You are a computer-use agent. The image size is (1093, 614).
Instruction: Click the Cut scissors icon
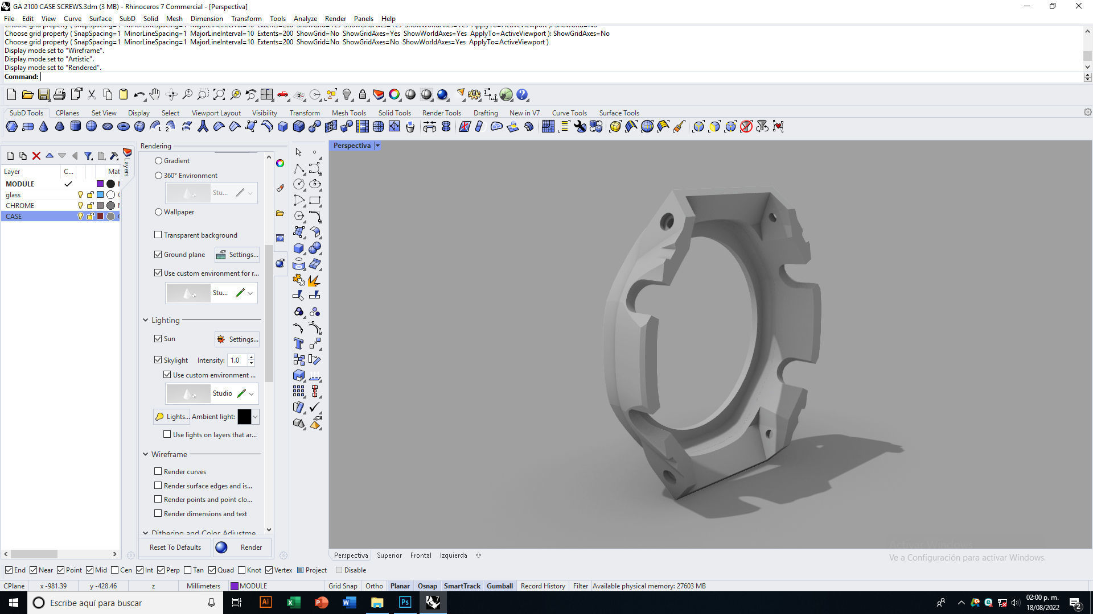point(91,94)
